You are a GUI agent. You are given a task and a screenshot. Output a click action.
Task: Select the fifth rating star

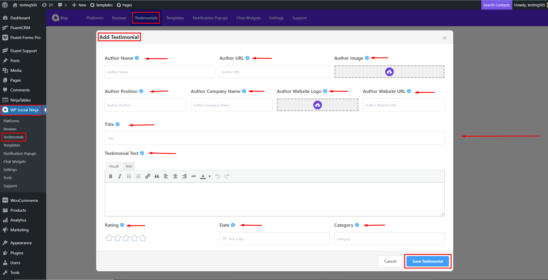(x=143, y=238)
